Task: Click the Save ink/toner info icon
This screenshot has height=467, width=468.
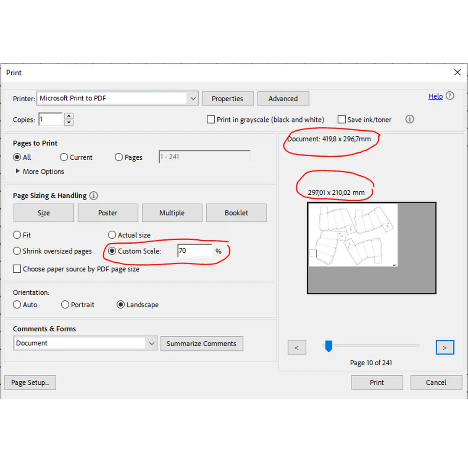Action: tap(409, 119)
